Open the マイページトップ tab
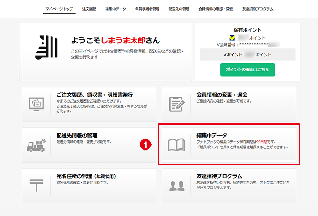318x216 pixels. coord(59,9)
